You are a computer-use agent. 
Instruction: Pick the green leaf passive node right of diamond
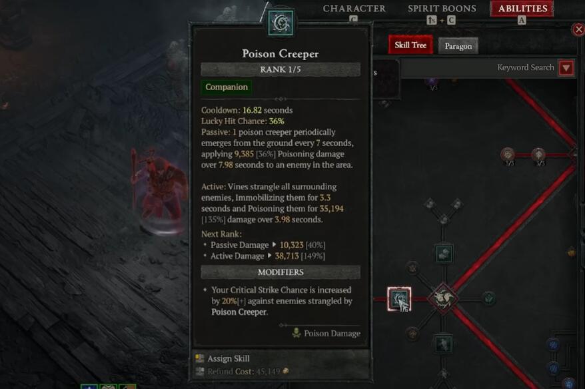coord(489,298)
